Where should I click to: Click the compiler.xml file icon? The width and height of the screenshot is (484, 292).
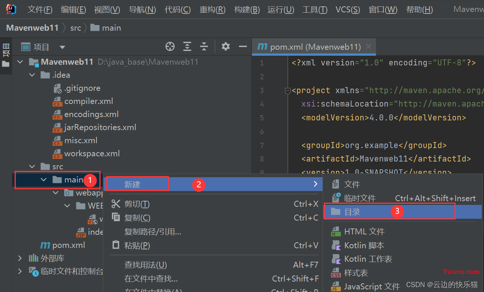coord(58,101)
